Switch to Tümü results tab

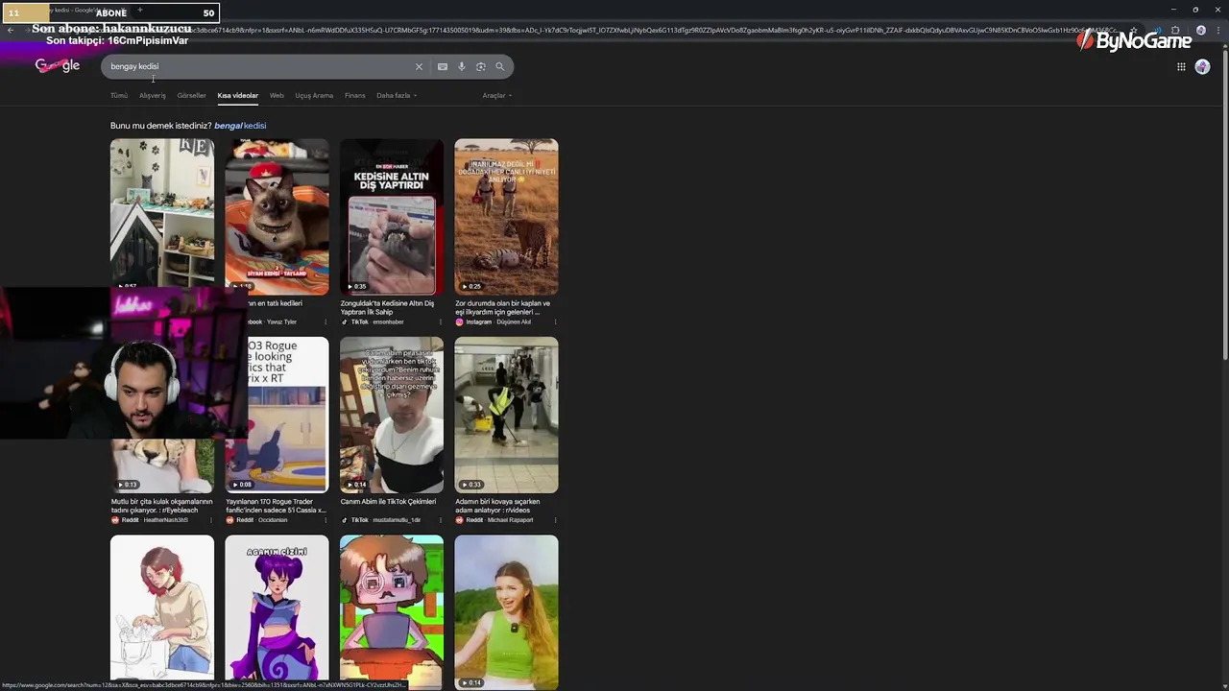119,95
